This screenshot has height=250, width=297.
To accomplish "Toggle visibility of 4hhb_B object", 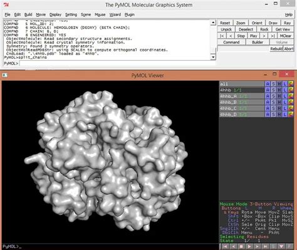I will 242,102.
